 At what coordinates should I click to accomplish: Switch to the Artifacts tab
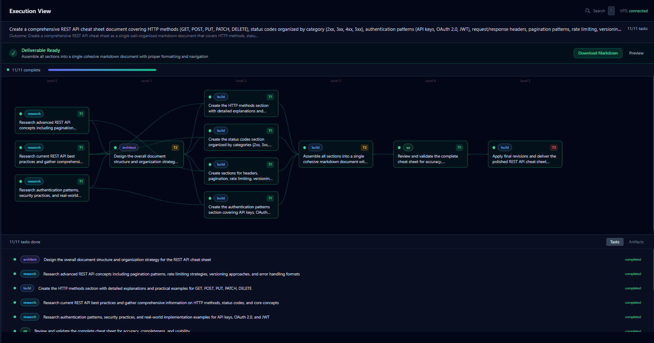pyautogui.click(x=636, y=242)
